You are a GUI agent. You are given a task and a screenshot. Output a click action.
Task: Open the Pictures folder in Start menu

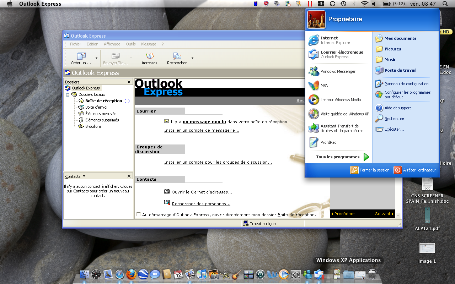(x=388, y=49)
